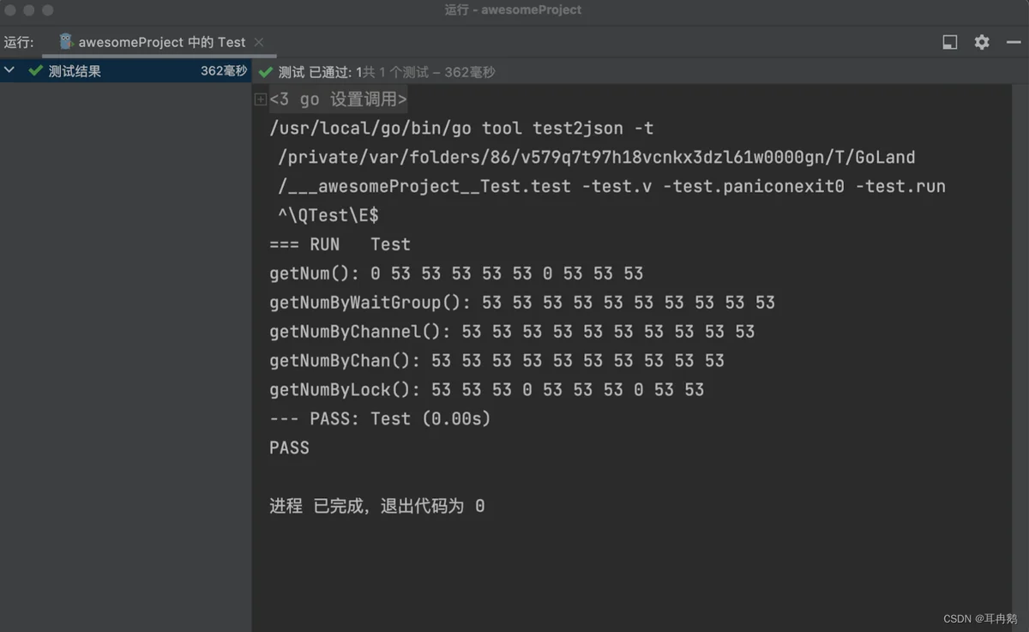This screenshot has height=632, width=1029.
Task: Close the awesomeProject 中的 Test tab
Action: (259, 42)
